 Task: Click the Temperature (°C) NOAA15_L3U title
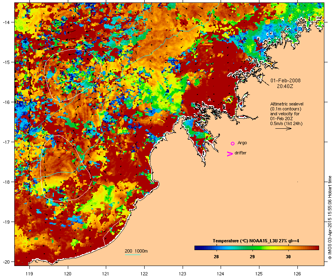(x=256, y=241)
